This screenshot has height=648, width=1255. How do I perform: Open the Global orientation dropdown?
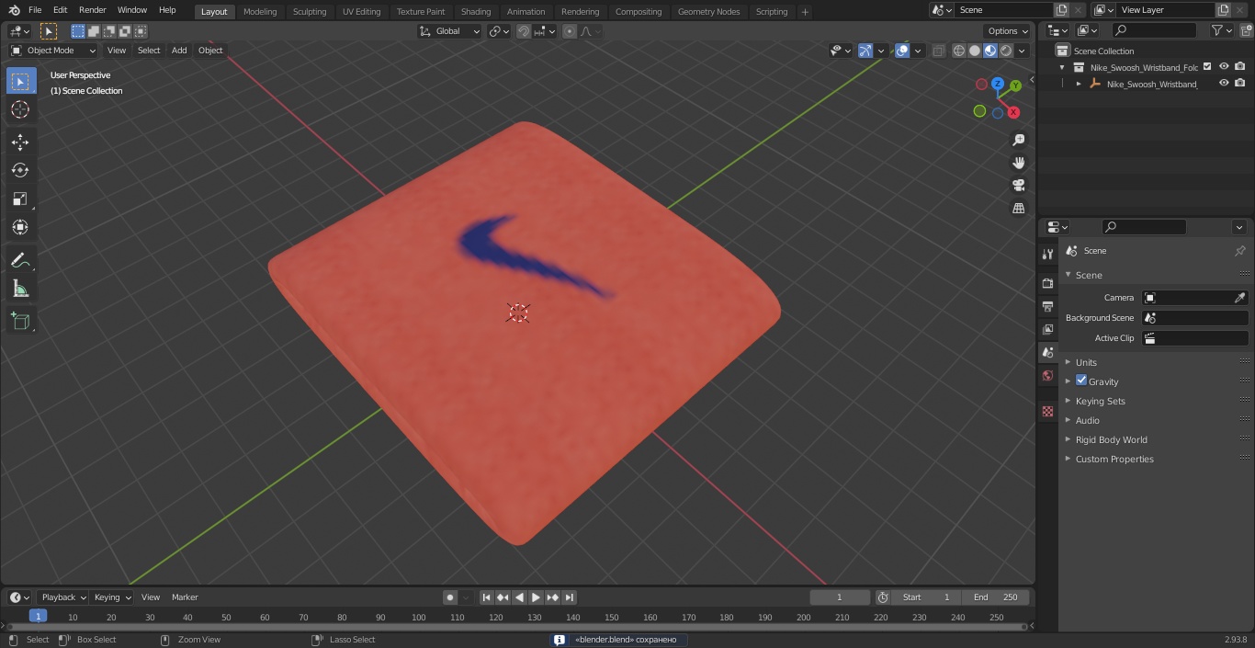pos(450,31)
